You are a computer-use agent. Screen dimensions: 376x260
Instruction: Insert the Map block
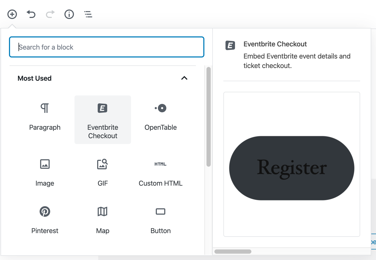pos(103,220)
